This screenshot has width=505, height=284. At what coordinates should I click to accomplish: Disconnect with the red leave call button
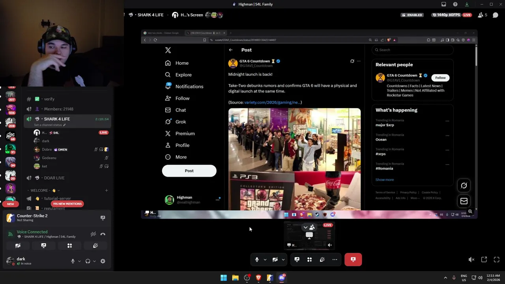click(353, 260)
